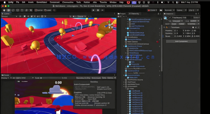This screenshot has width=210, height=114.
Task: Open the Layers dropdown
Action: [x=182, y=10]
